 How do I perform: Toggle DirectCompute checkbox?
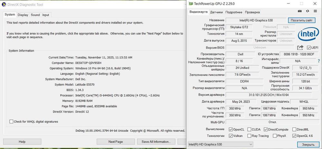click(x=266, y=129)
